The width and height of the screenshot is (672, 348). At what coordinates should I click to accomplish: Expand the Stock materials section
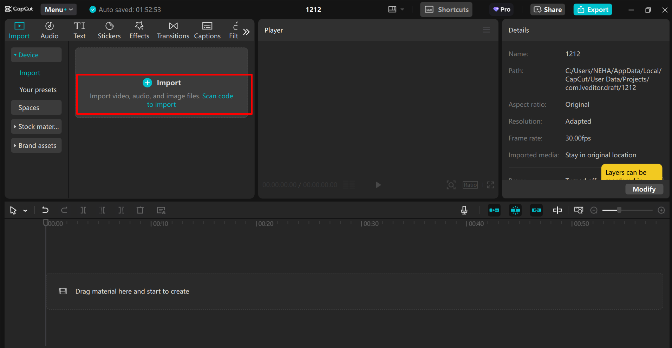click(36, 126)
